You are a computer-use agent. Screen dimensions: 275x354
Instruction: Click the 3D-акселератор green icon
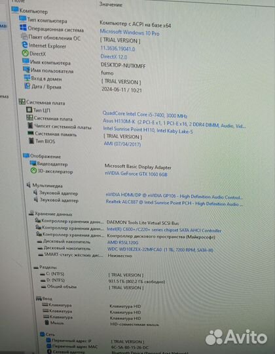[x=33, y=170]
